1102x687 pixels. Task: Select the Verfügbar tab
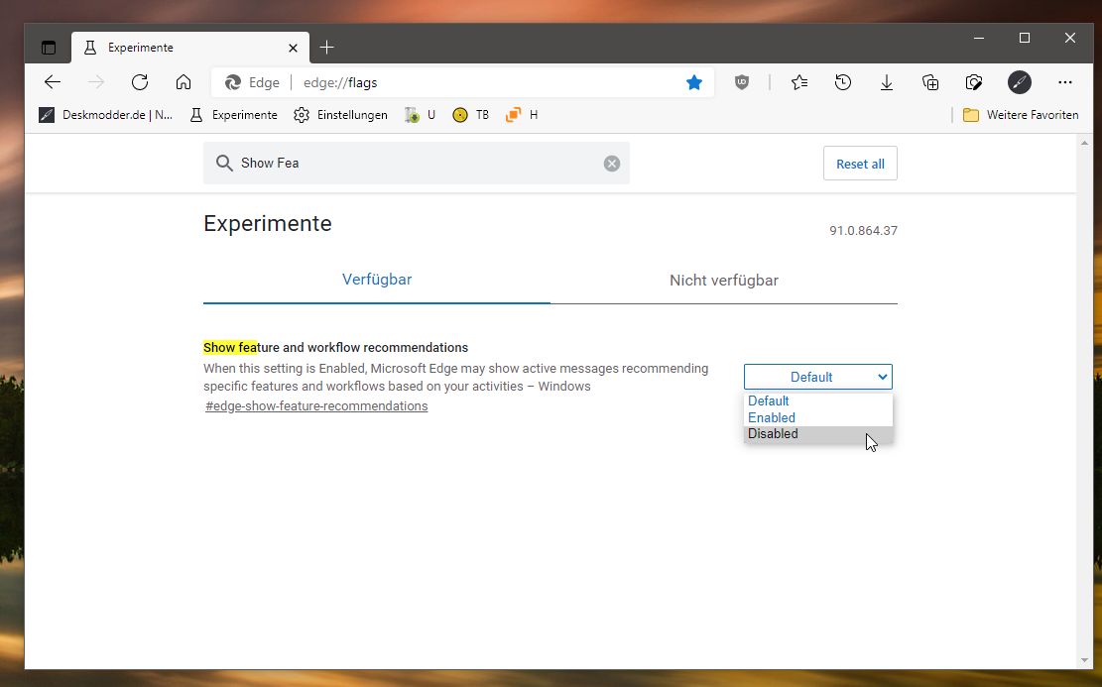(377, 280)
